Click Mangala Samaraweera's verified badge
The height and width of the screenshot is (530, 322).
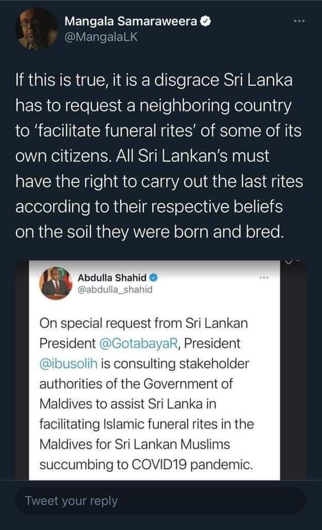tap(206, 22)
